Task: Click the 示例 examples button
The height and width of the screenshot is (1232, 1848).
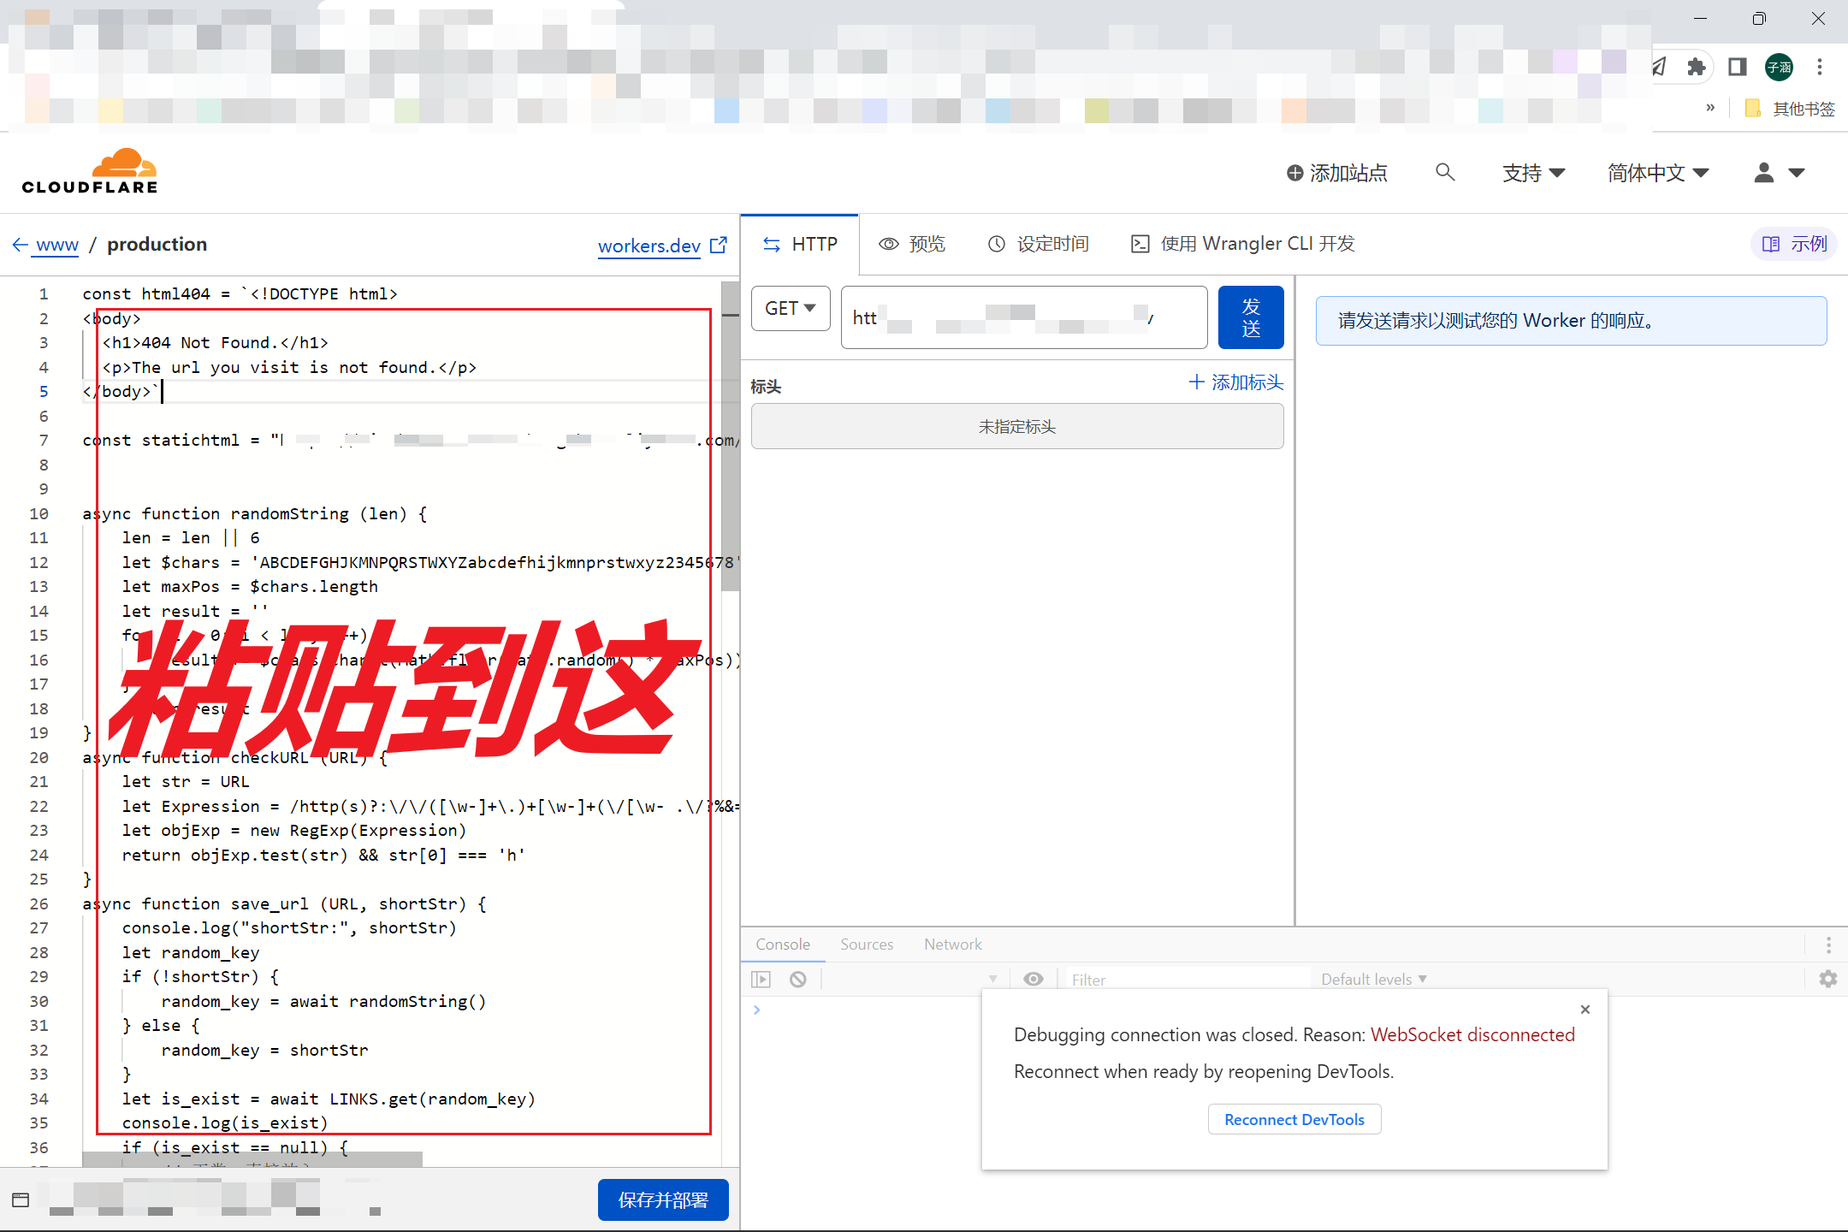Action: coord(1794,245)
